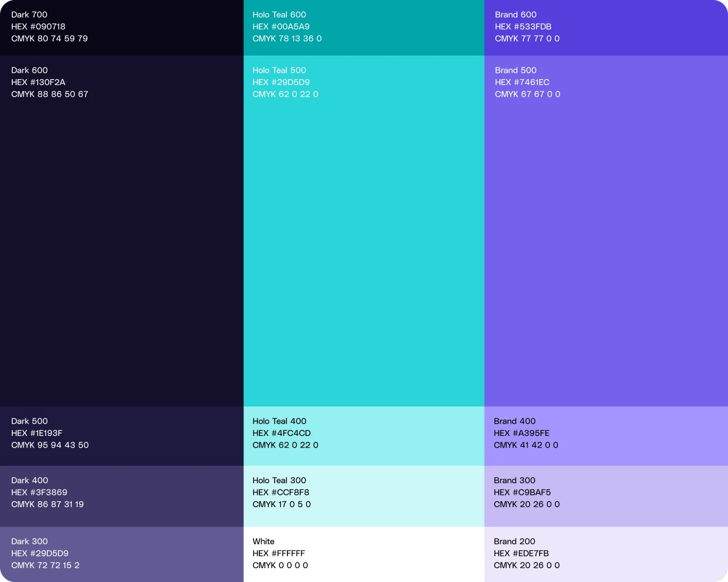The height and width of the screenshot is (582, 728).
Task: Select the Brand 200 color swatch
Action: point(606,555)
